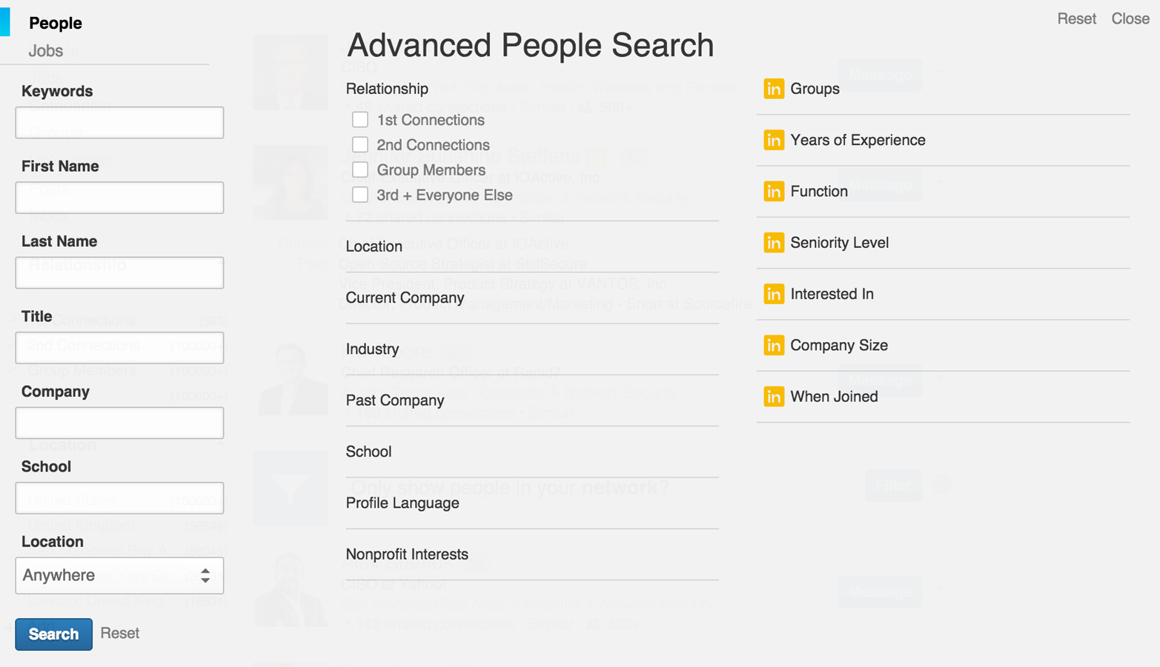
Task: Select the People tab
Action: pos(56,23)
